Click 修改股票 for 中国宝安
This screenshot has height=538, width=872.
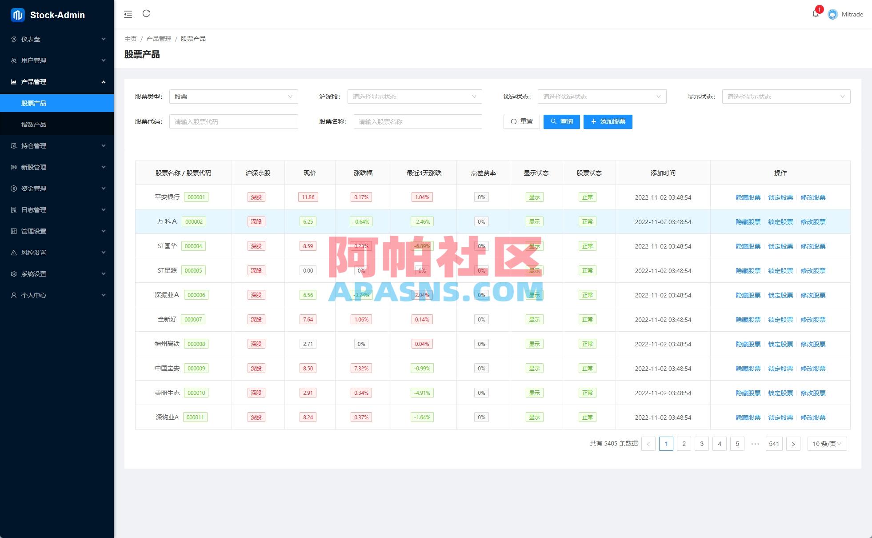coord(813,368)
